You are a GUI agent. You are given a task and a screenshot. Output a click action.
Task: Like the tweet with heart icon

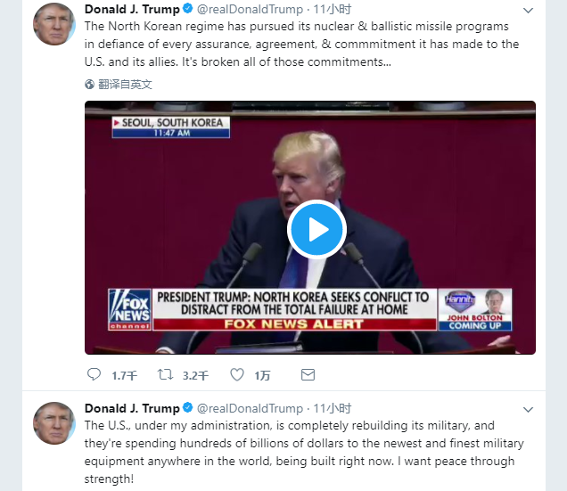tap(237, 374)
